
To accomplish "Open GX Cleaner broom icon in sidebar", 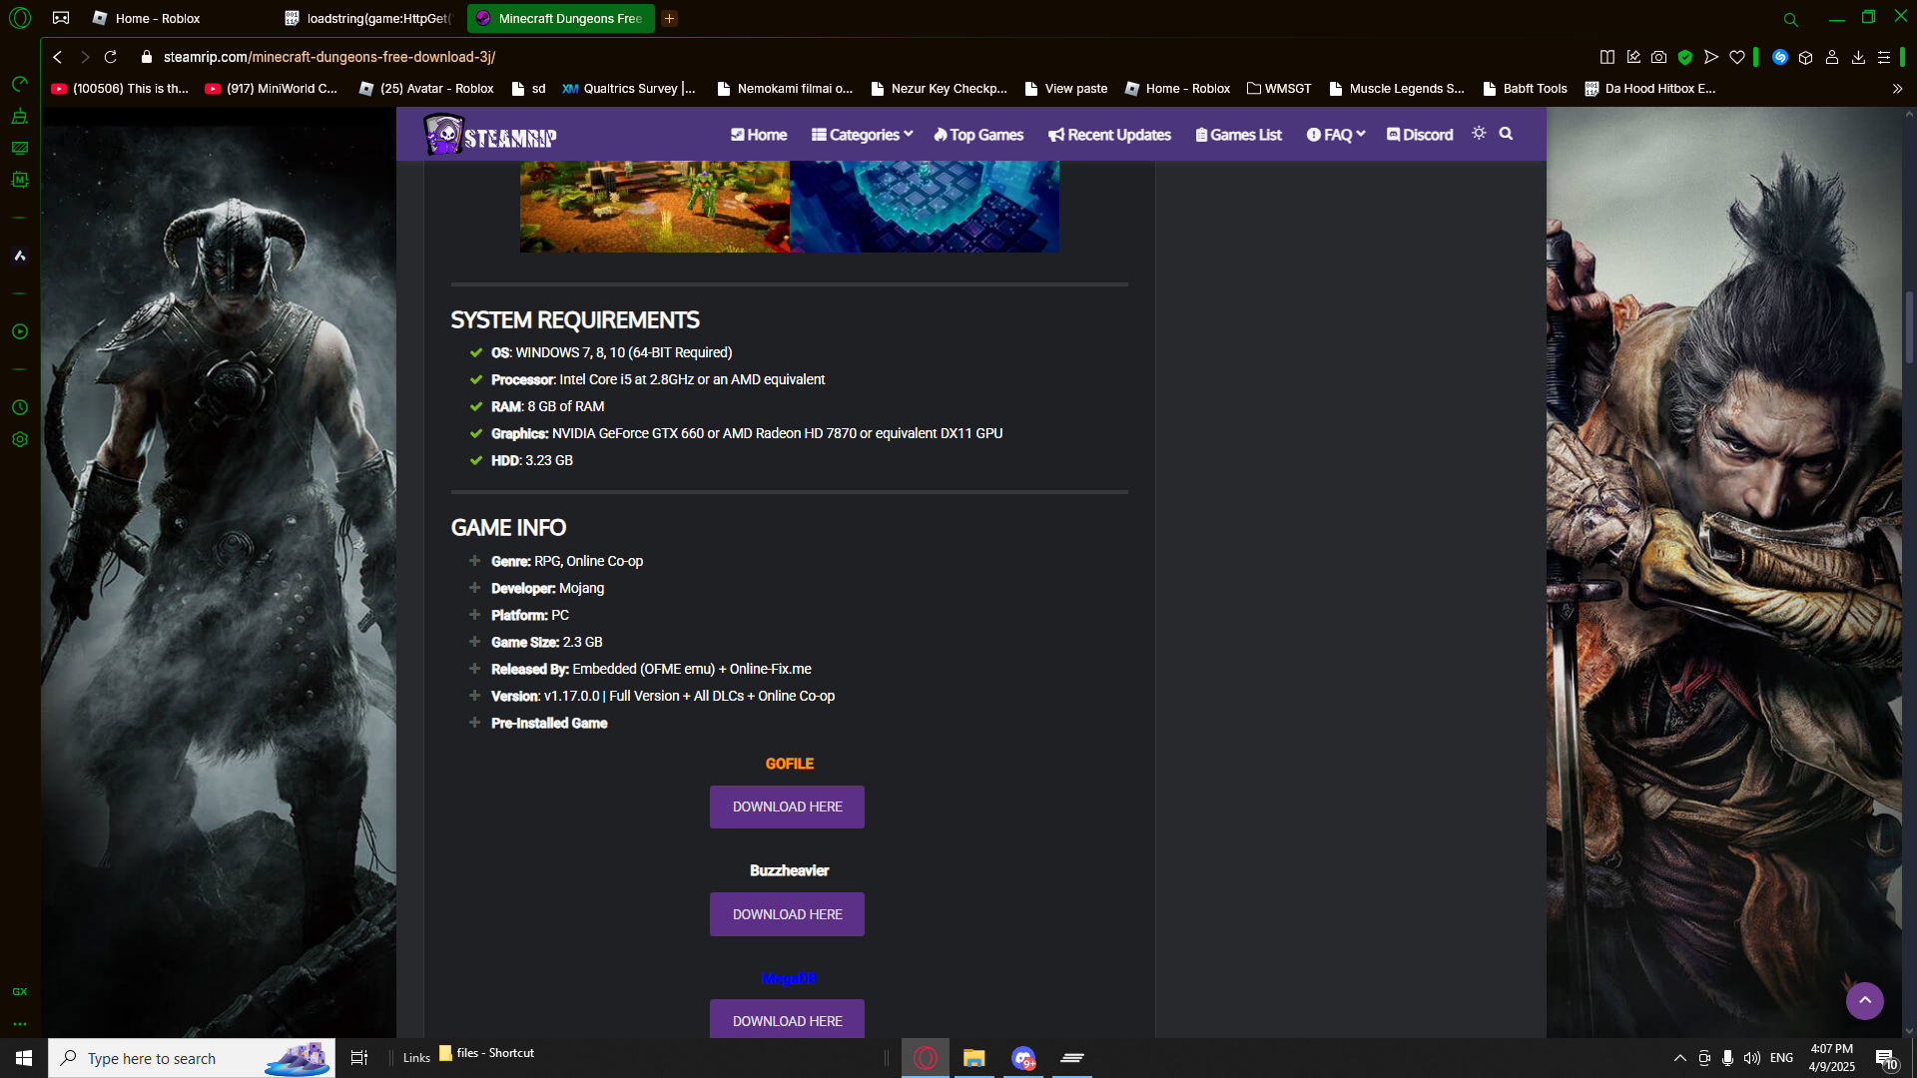I will click(x=20, y=117).
